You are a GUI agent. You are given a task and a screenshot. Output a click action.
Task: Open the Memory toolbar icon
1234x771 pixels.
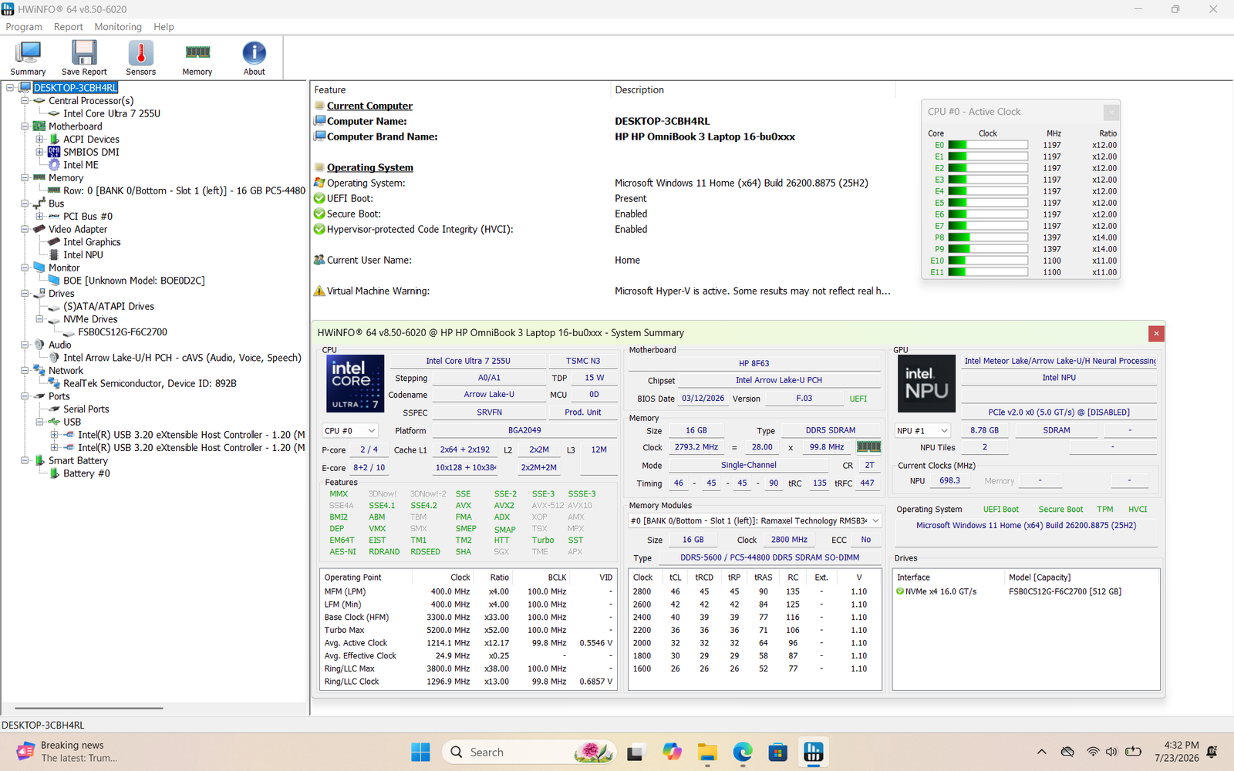(x=197, y=58)
